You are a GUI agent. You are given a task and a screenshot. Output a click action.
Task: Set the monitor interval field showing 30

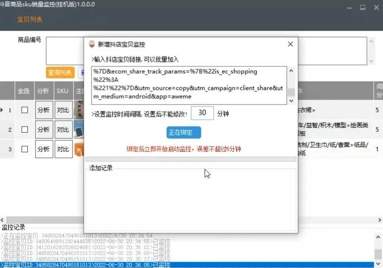pyautogui.click(x=202, y=113)
